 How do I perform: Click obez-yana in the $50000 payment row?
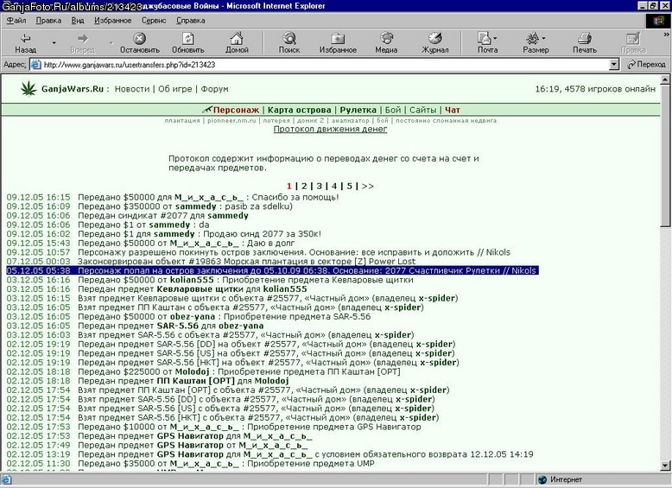(193, 317)
